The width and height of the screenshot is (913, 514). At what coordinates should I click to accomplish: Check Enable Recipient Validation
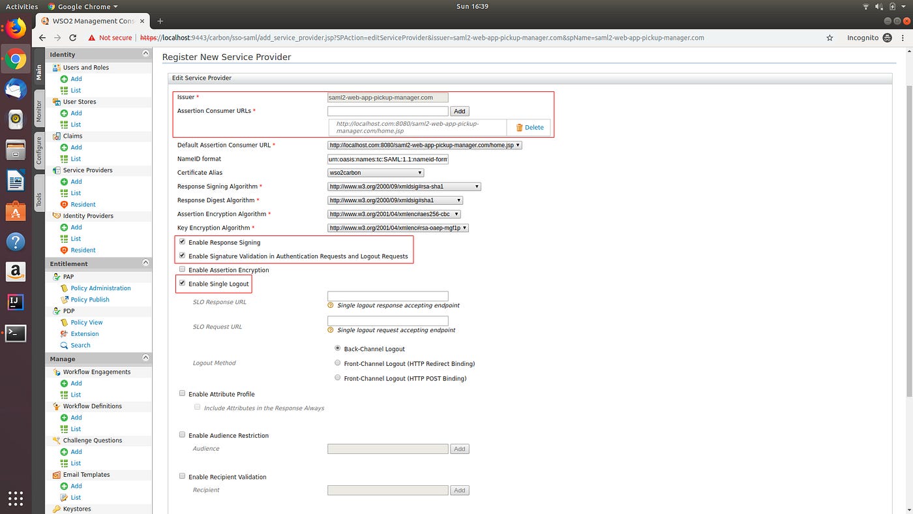click(x=182, y=476)
